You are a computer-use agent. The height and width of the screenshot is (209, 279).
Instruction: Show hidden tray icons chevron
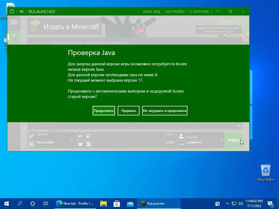pos(228,204)
